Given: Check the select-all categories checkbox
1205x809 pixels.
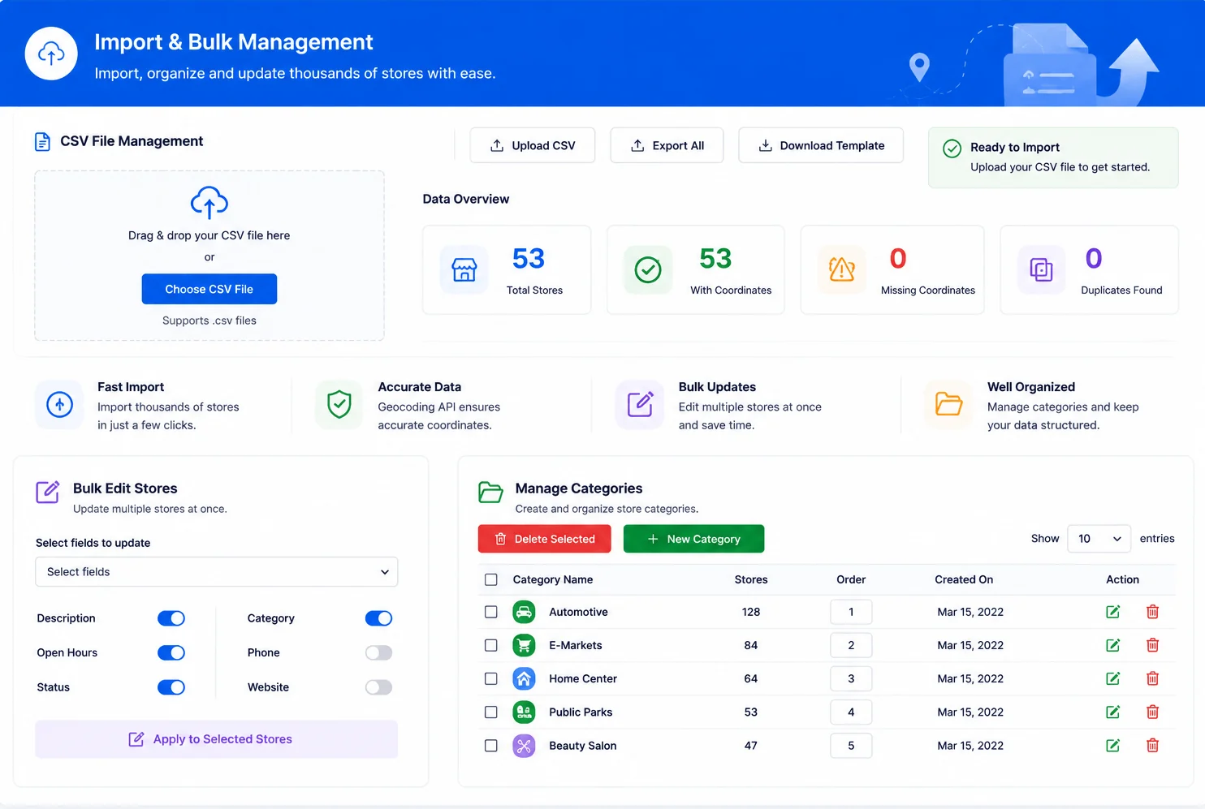Looking at the screenshot, I should pyautogui.click(x=490, y=579).
